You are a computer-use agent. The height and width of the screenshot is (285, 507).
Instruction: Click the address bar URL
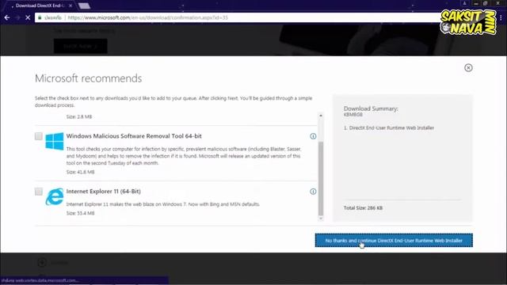click(148, 17)
